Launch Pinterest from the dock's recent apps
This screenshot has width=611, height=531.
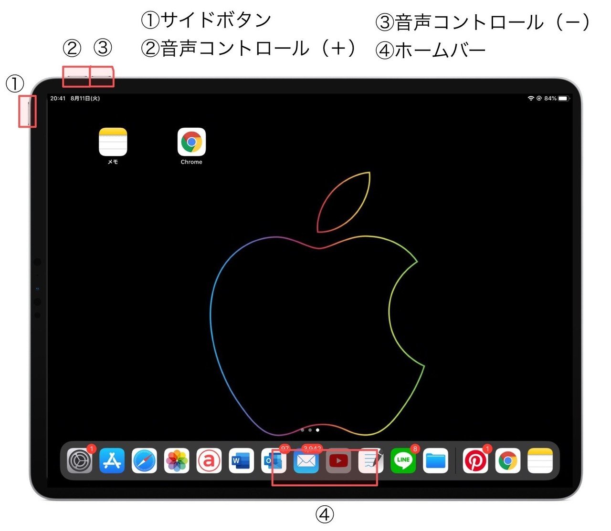pyautogui.click(x=475, y=461)
